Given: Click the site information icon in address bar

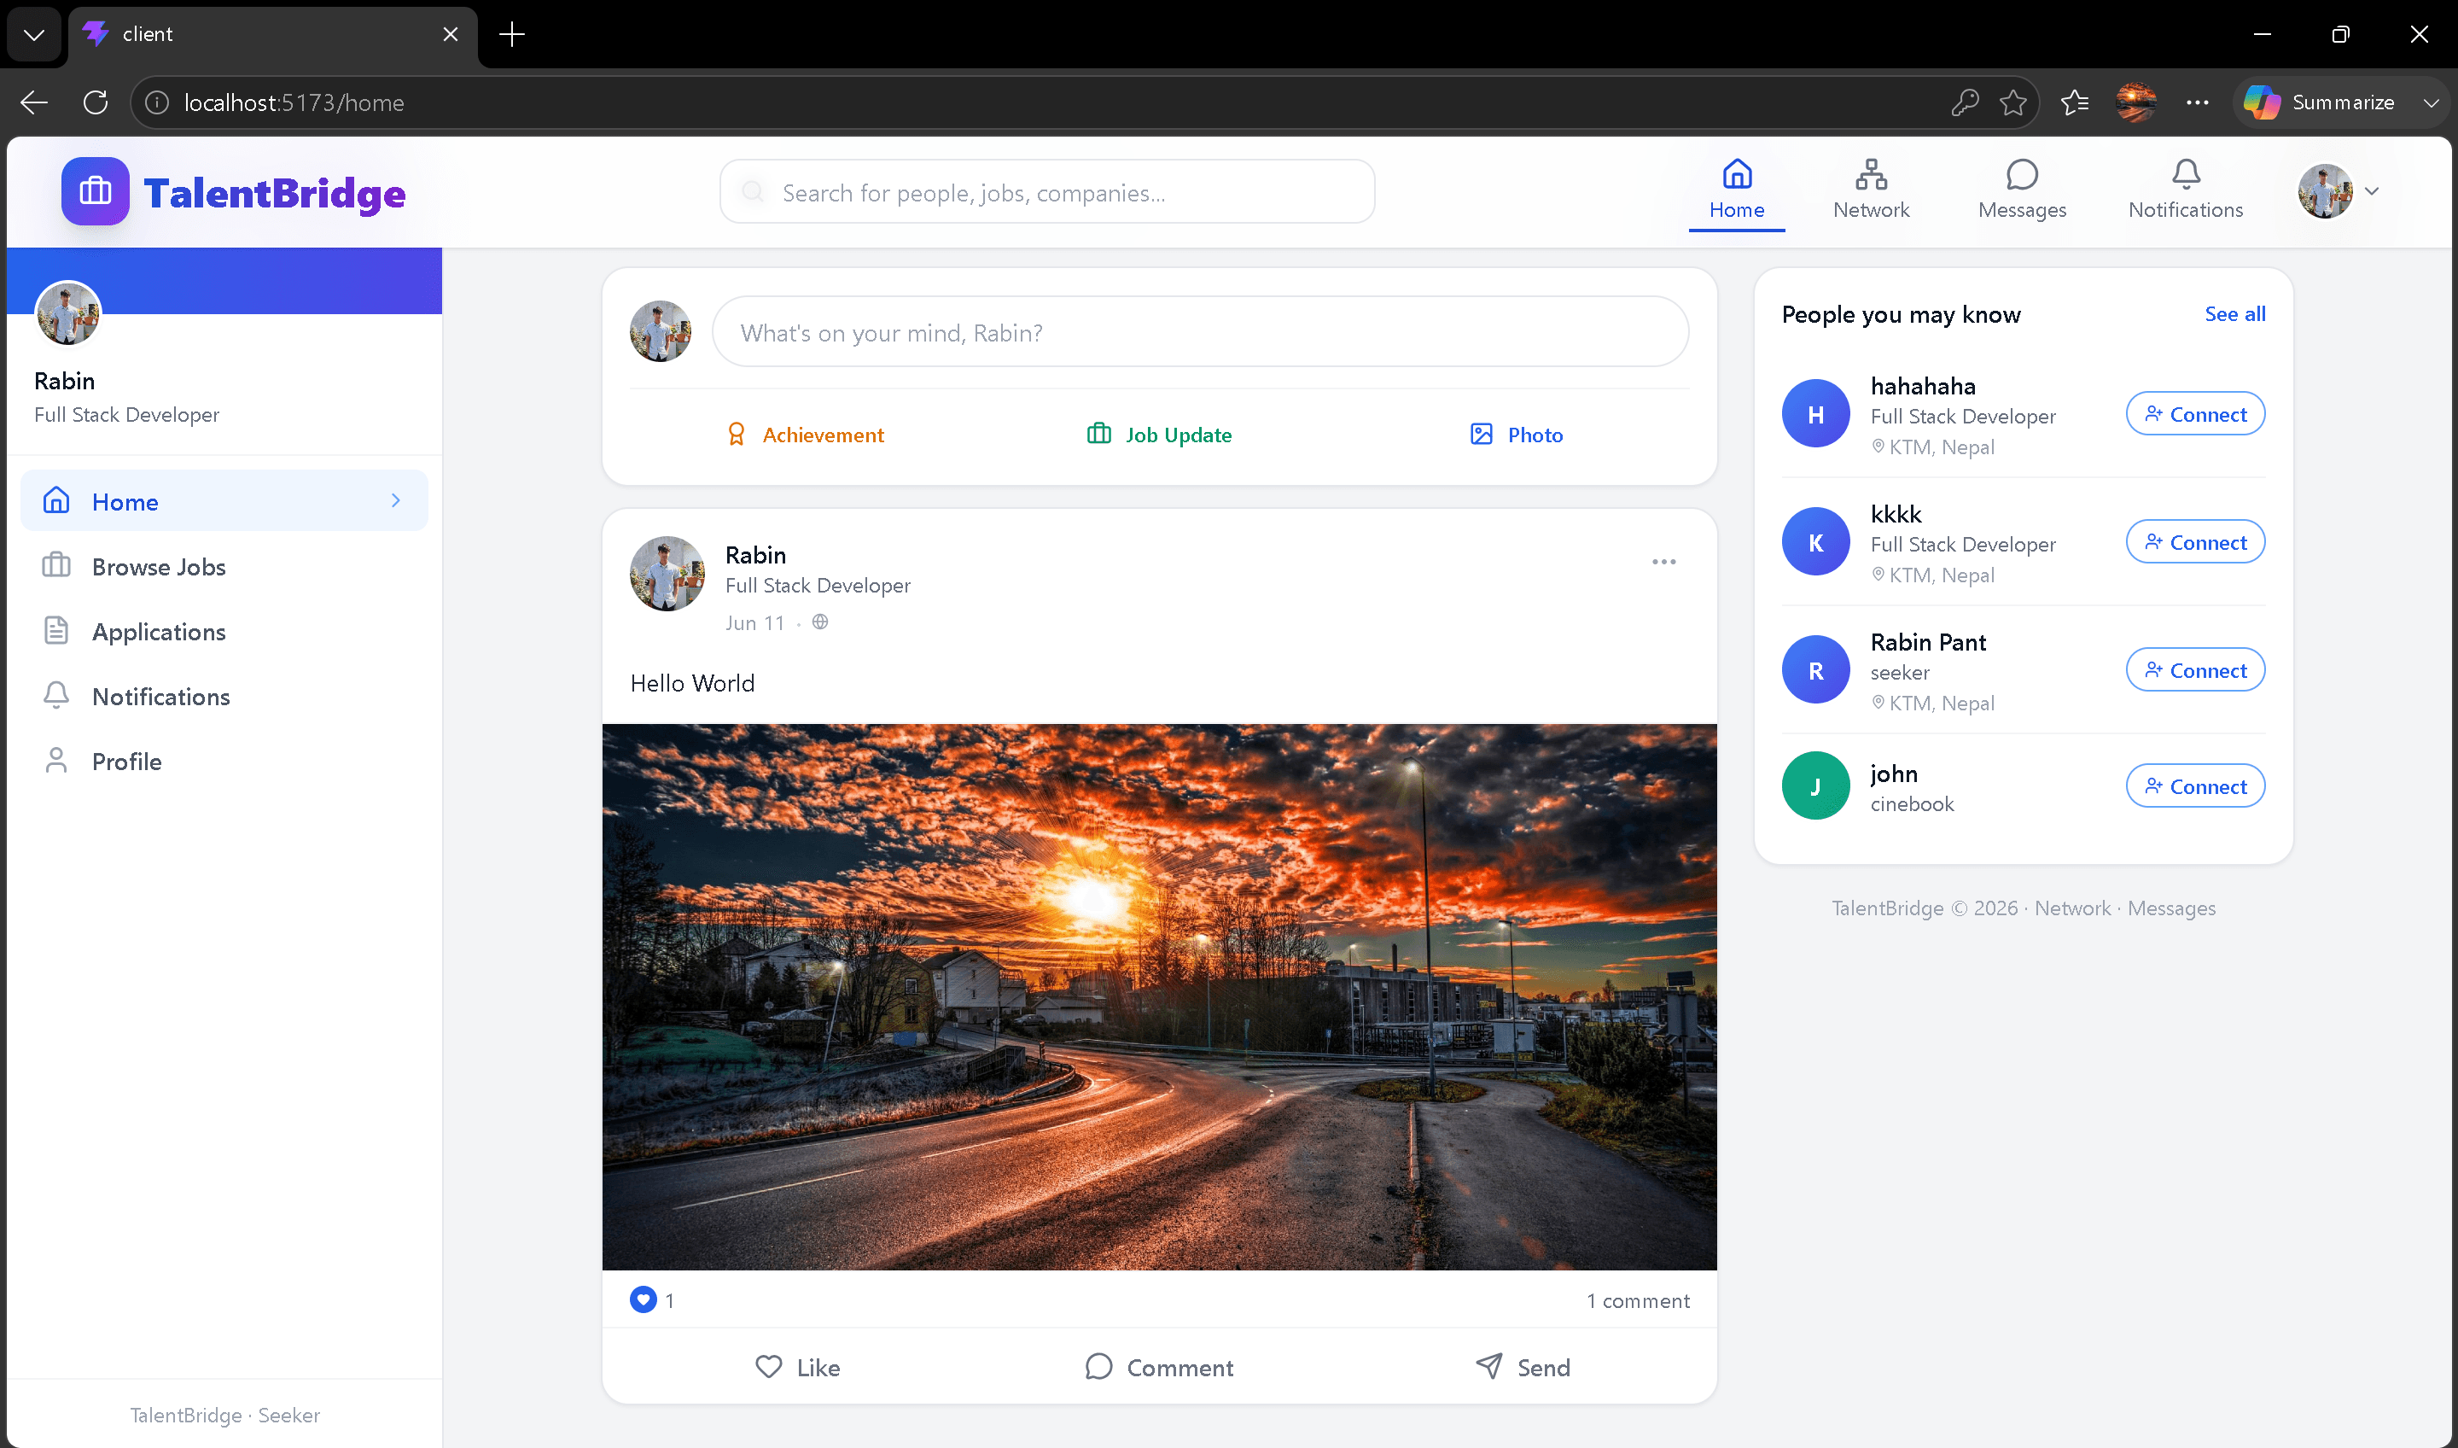Looking at the screenshot, I should click(x=156, y=102).
